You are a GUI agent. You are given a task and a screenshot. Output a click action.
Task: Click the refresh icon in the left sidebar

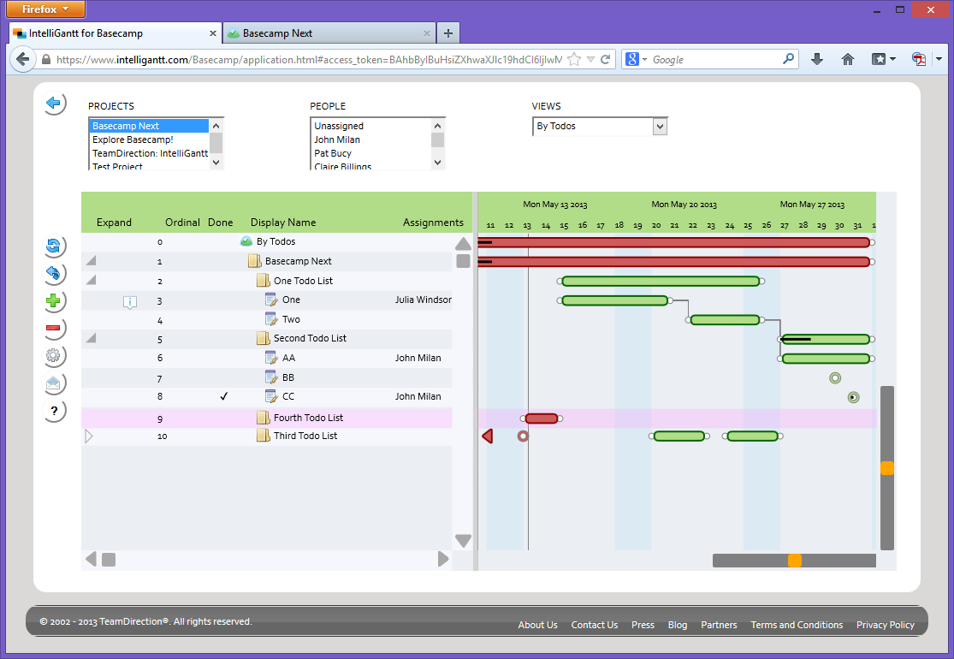[x=54, y=246]
